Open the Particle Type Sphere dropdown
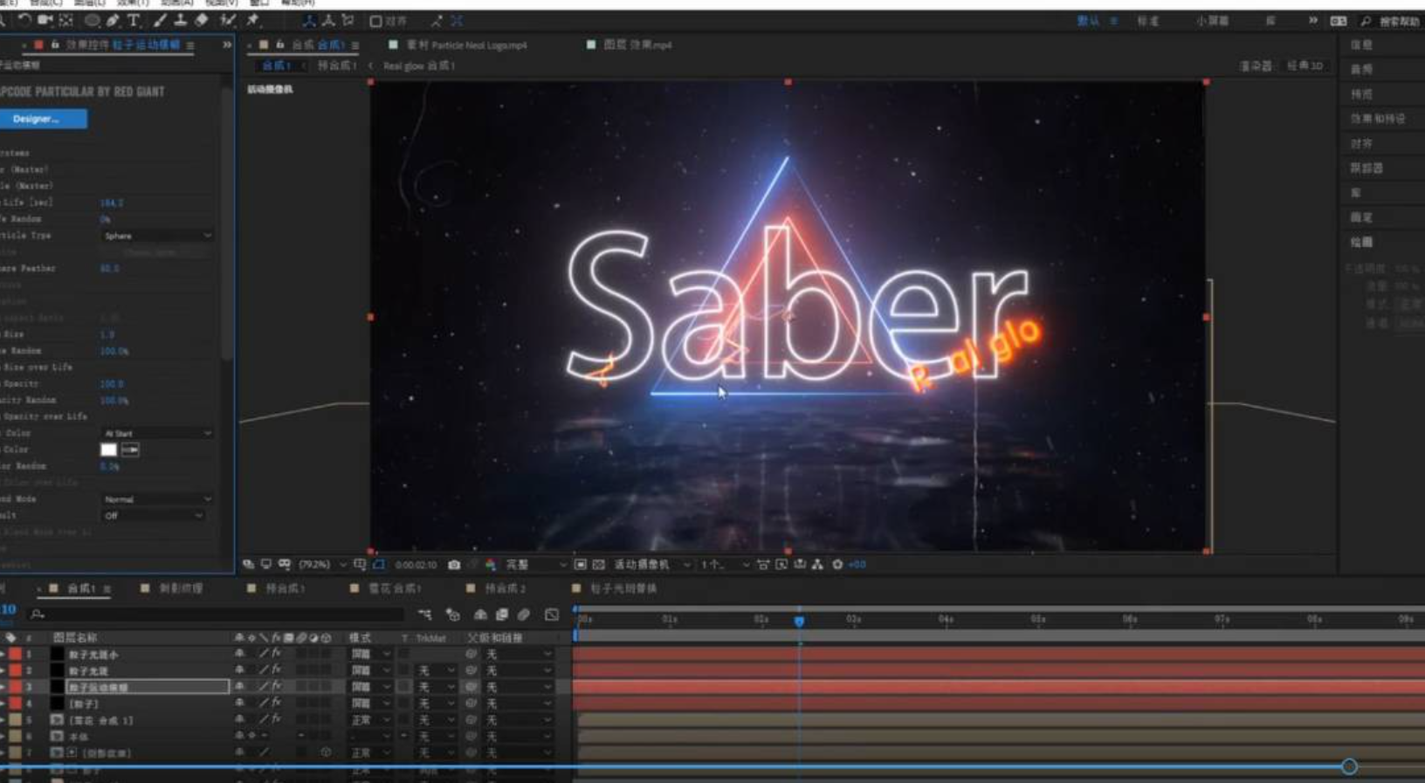This screenshot has width=1425, height=783. click(157, 236)
